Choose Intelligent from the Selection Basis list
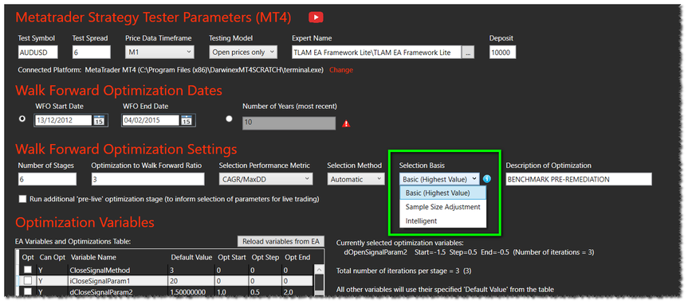This screenshot has height=304, width=688. [x=442, y=220]
